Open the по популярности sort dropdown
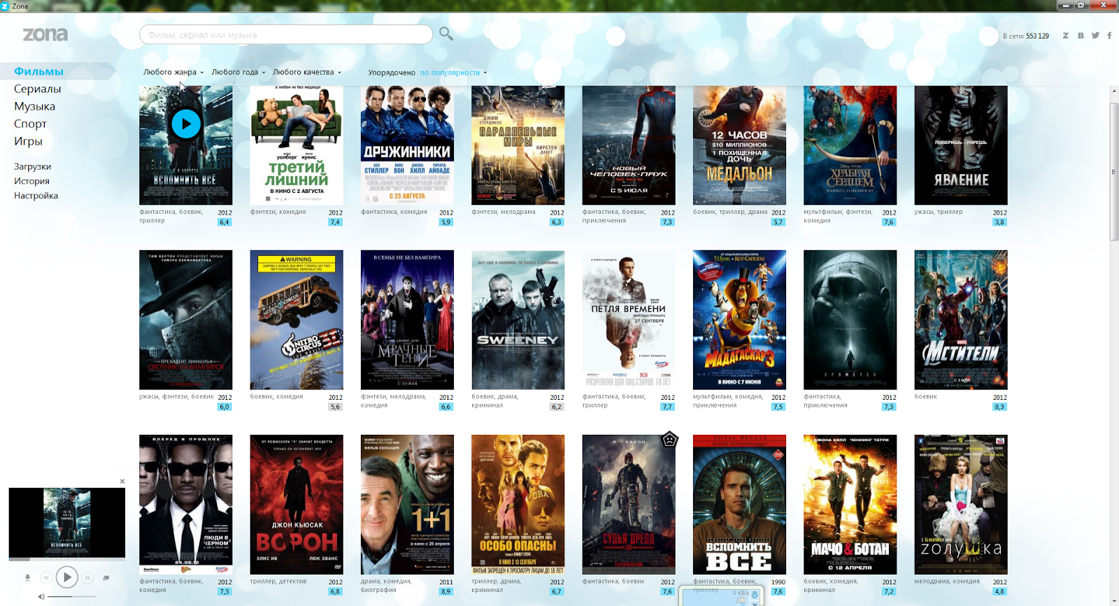 pos(453,73)
